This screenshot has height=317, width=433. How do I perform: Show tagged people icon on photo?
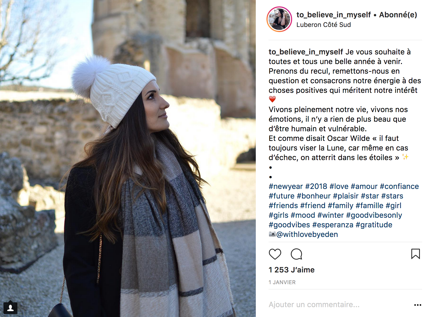pos(10,308)
